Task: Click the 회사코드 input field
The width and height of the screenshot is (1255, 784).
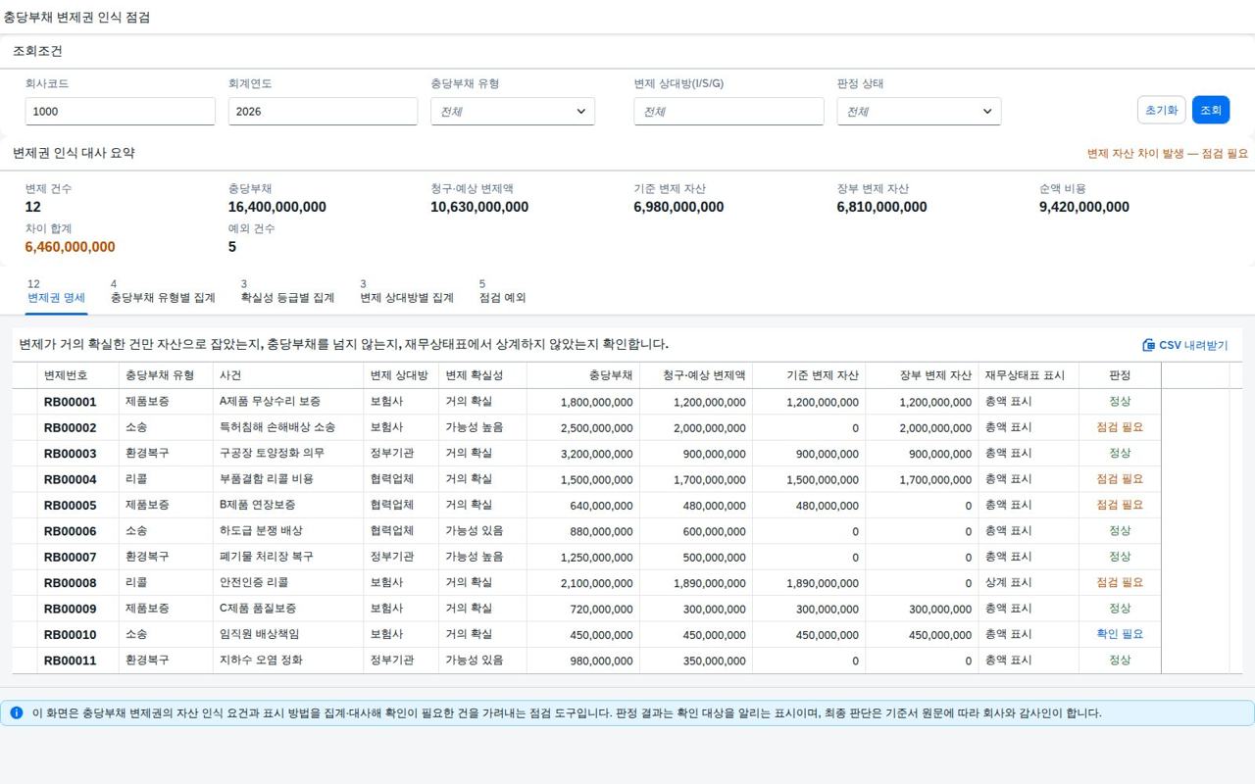Action: click(x=121, y=112)
